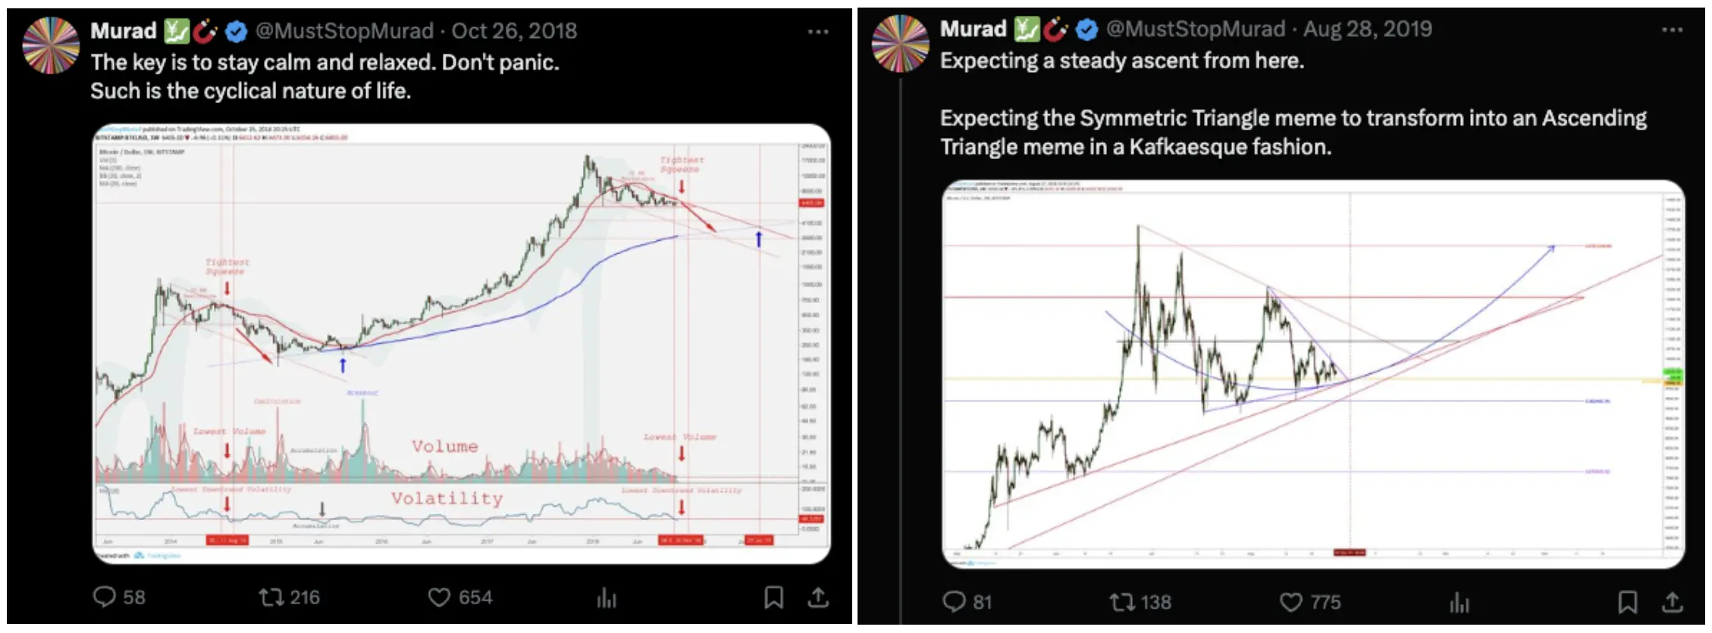1712x633 pixels.
Task: View analytics for the Oct 26 tweet
Action: point(607,598)
